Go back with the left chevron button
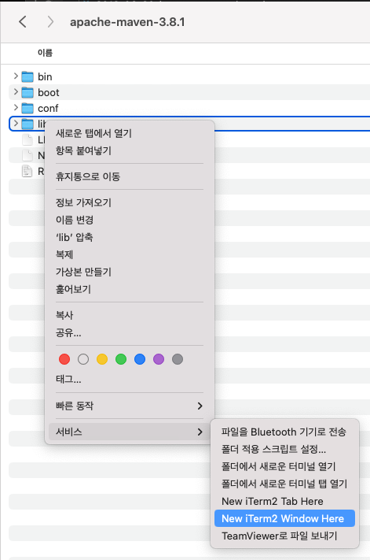The image size is (370, 560). point(23,22)
